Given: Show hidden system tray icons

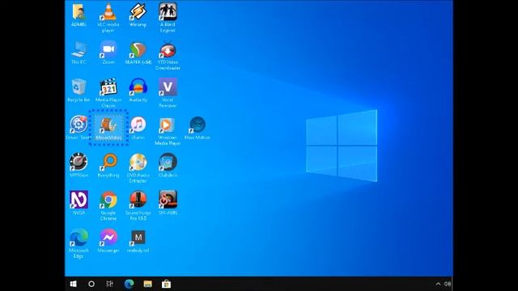Looking at the screenshot, I should point(438,284).
